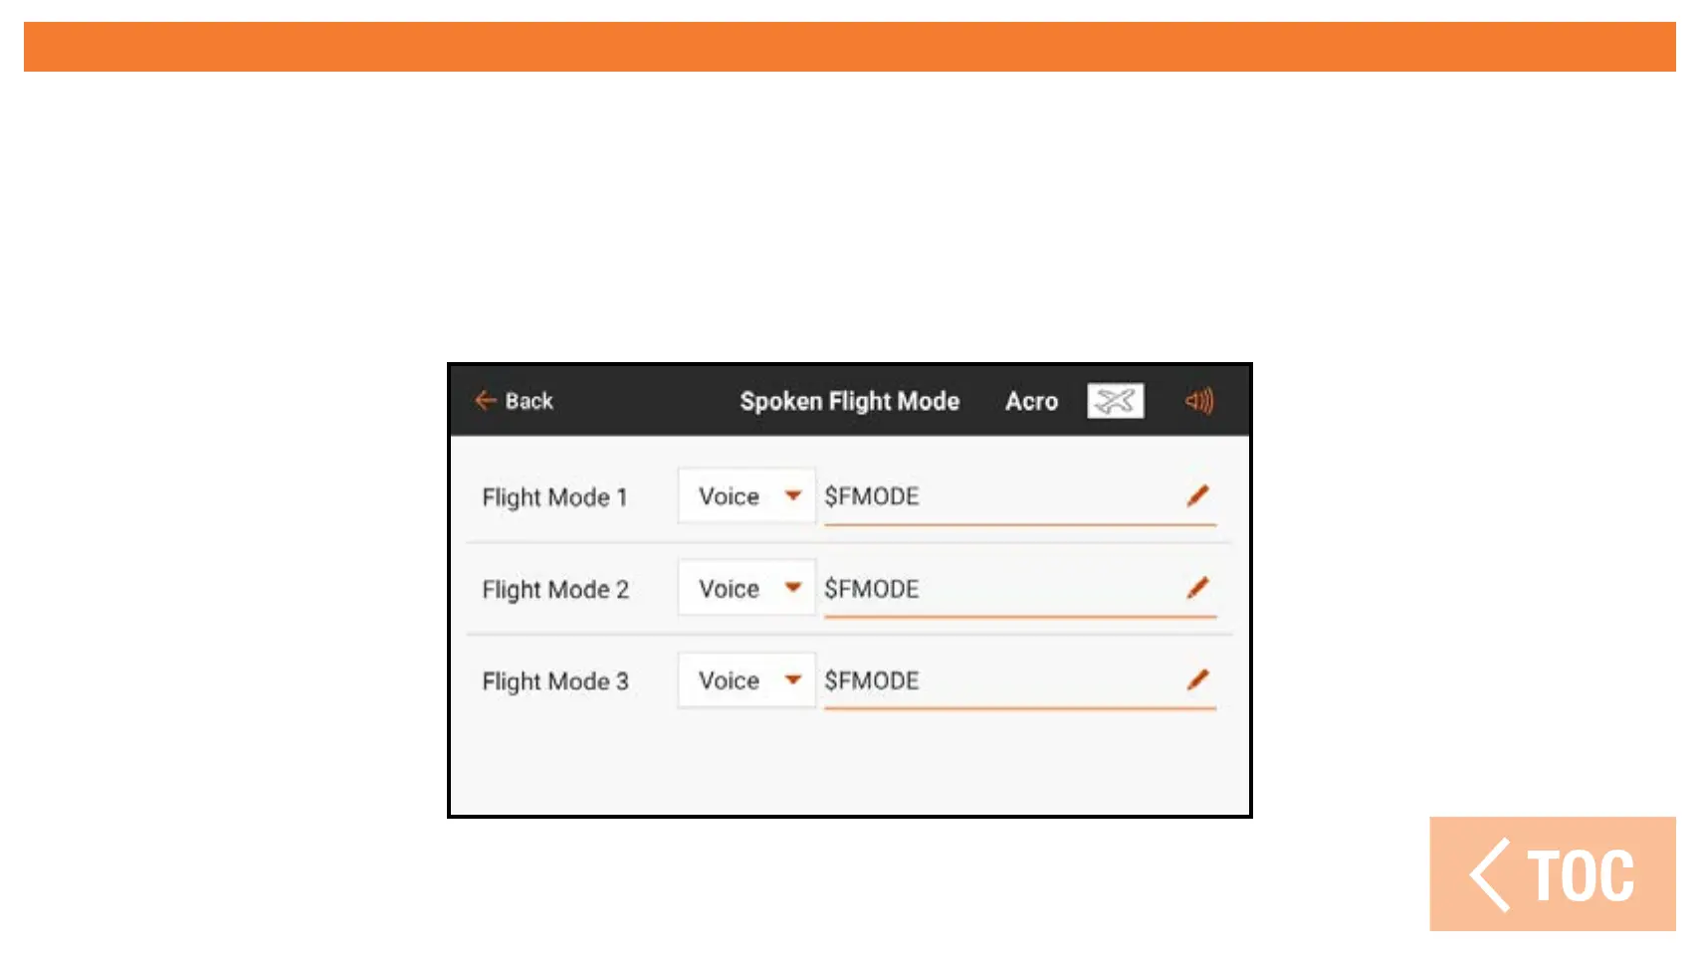Select the Flight Mode 3 row label
This screenshot has height=955, width=1700.
555,681
